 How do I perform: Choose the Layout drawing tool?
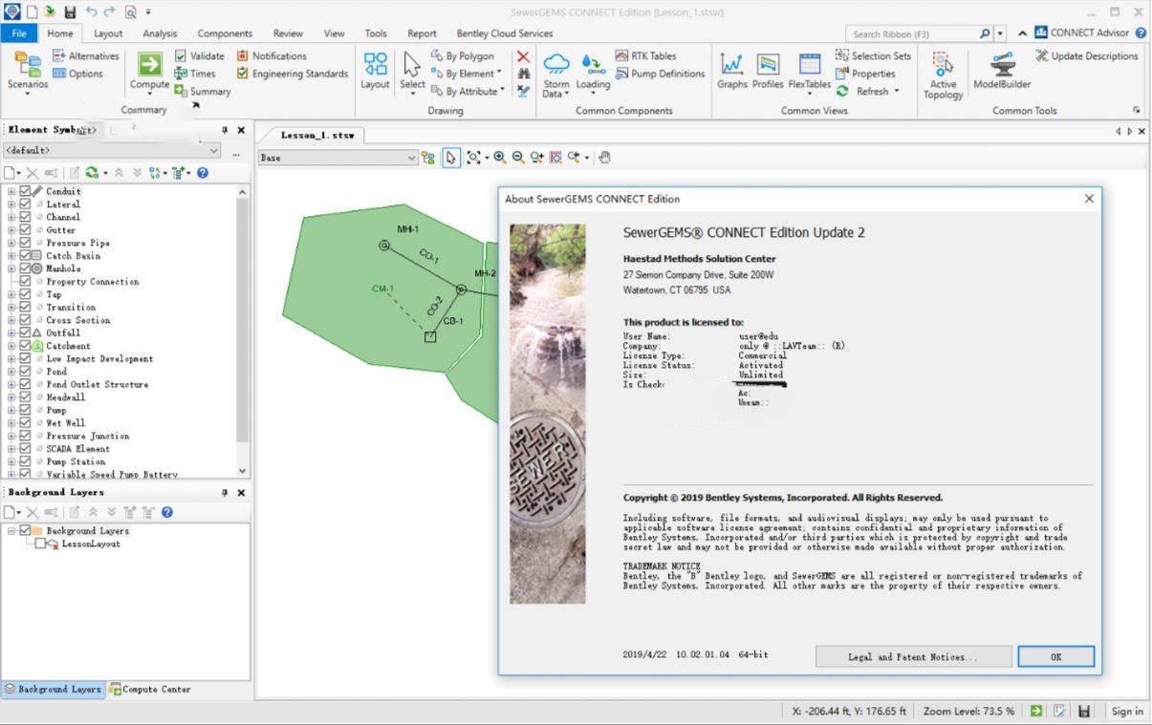click(x=375, y=71)
